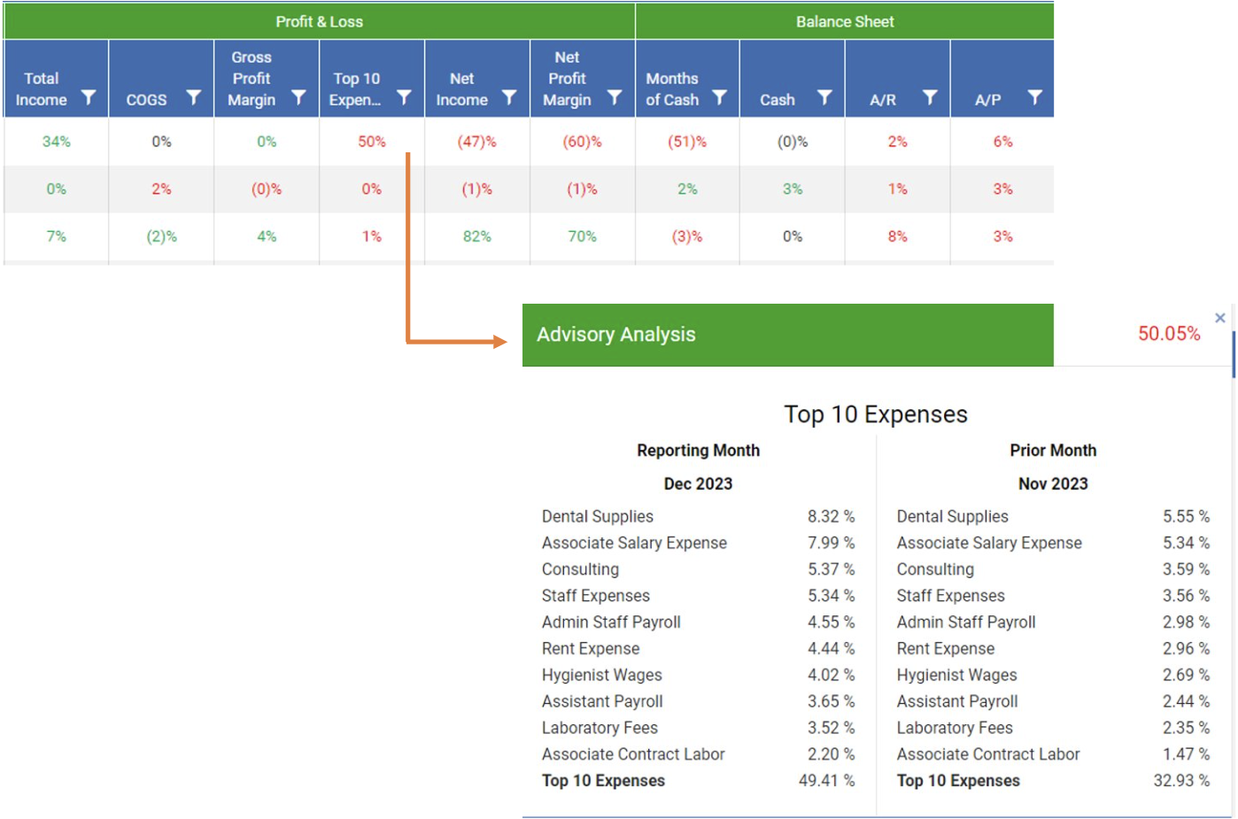Click the 34% Total Income value
This screenshot has width=1238, height=819.
(56, 142)
